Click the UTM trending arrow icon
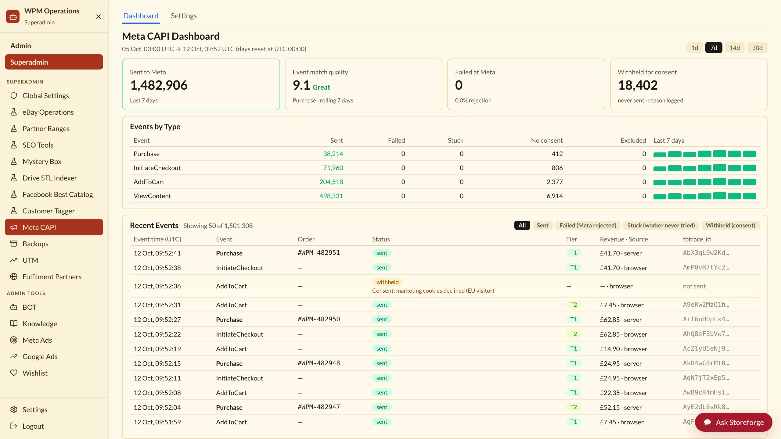 pyautogui.click(x=14, y=260)
